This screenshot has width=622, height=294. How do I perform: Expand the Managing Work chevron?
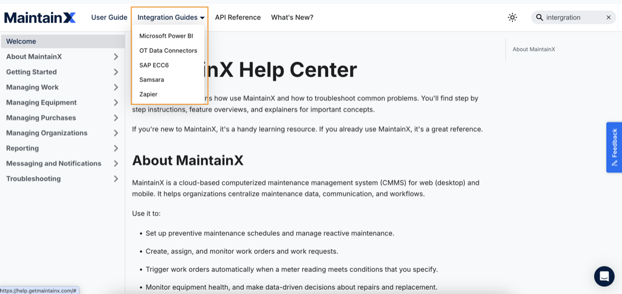pyautogui.click(x=116, y=87)
